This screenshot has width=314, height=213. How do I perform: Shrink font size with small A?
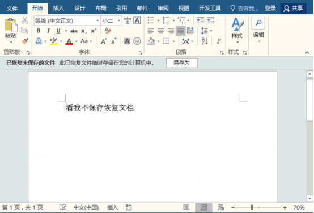(114, 41)
